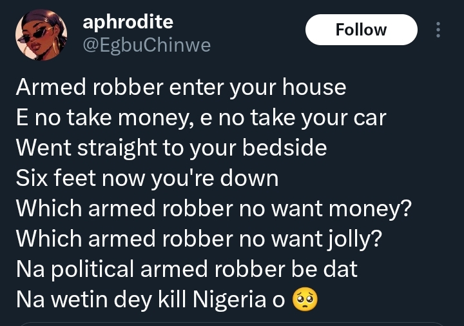Image resolution: width=464 pixels, height=326 pixels.
Task: Open the aphrodite display name profile link
Action: 128,21
